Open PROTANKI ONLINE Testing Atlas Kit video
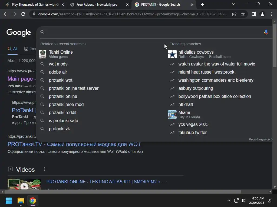 pos(106,182)
